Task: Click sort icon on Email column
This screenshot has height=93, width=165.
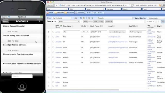Action: (114, 26)
